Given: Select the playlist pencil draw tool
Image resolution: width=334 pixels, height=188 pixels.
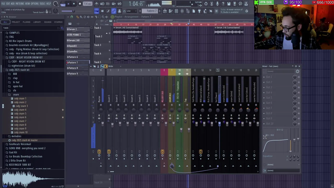Looking at the screenshot, I should pyautogui.click(x=77, y=17).
